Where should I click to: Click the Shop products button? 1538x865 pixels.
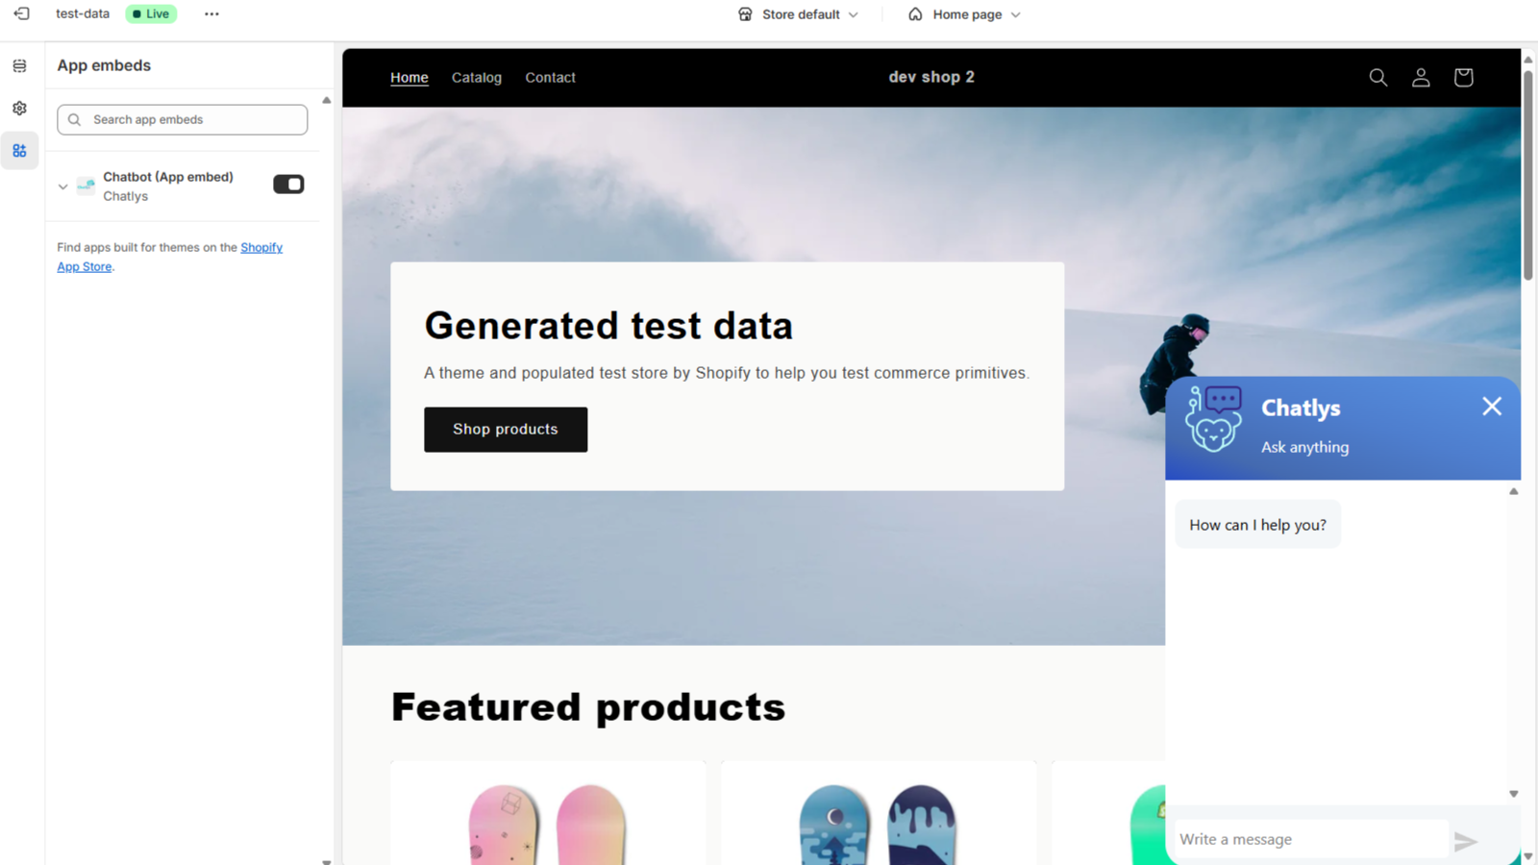506,430
